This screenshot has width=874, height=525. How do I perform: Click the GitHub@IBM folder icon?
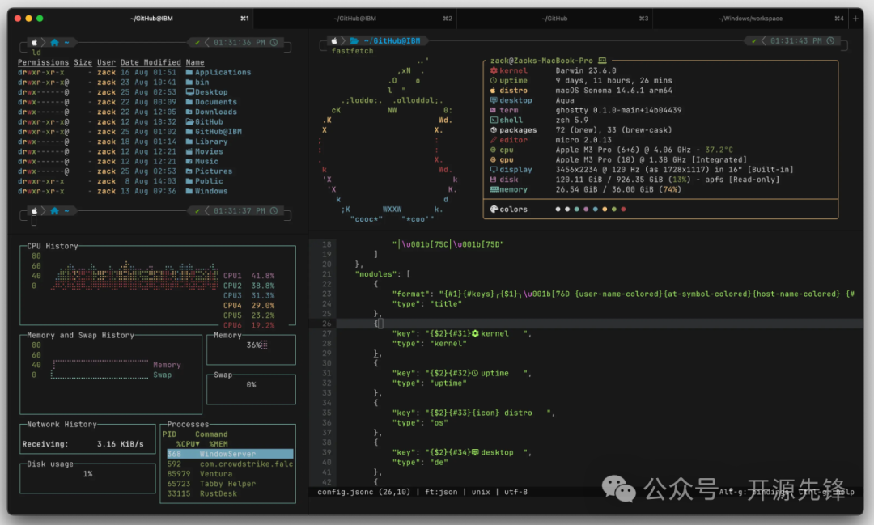[x=189, y=132]
